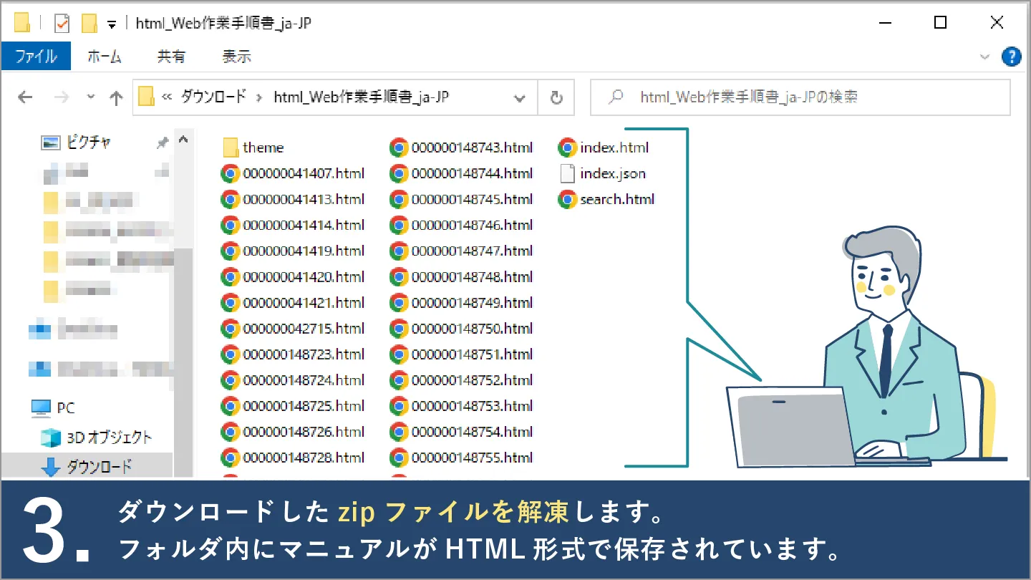
Task: Switch to the ホーム ribbon tab
Action: pos(104,57)
